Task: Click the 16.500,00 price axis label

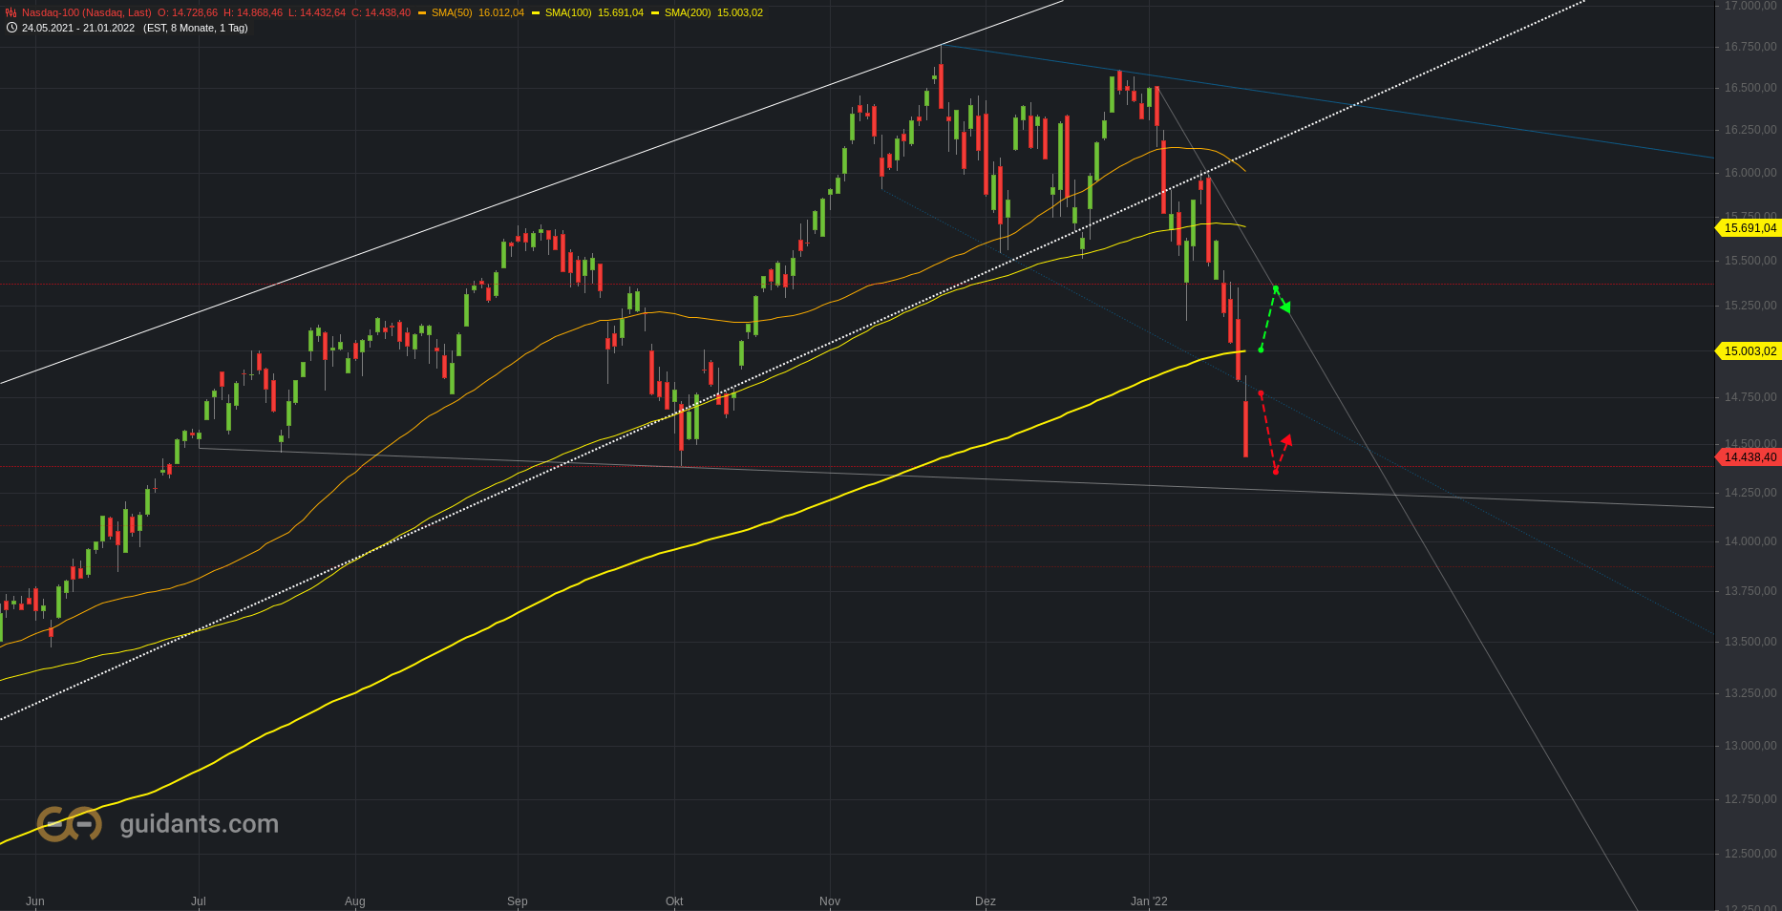Action: pyautogui.click(x=1750, y=88)
